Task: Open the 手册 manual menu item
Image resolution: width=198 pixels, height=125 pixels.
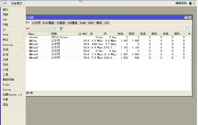Action: point(13,100)
